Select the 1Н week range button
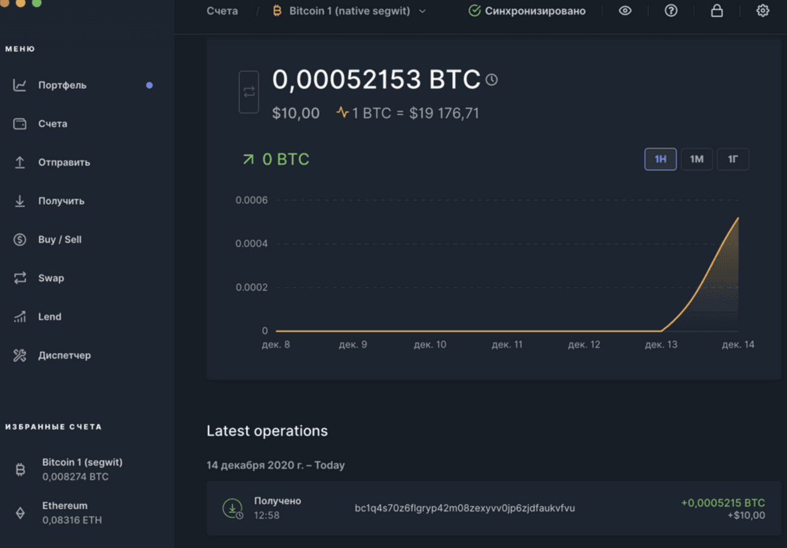Image resolution: width=787 pixels, height=548 pixels. pyautogui.click(x=661, y=160)
